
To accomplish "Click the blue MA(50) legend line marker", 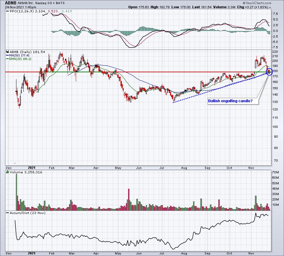I will point(8,56).
